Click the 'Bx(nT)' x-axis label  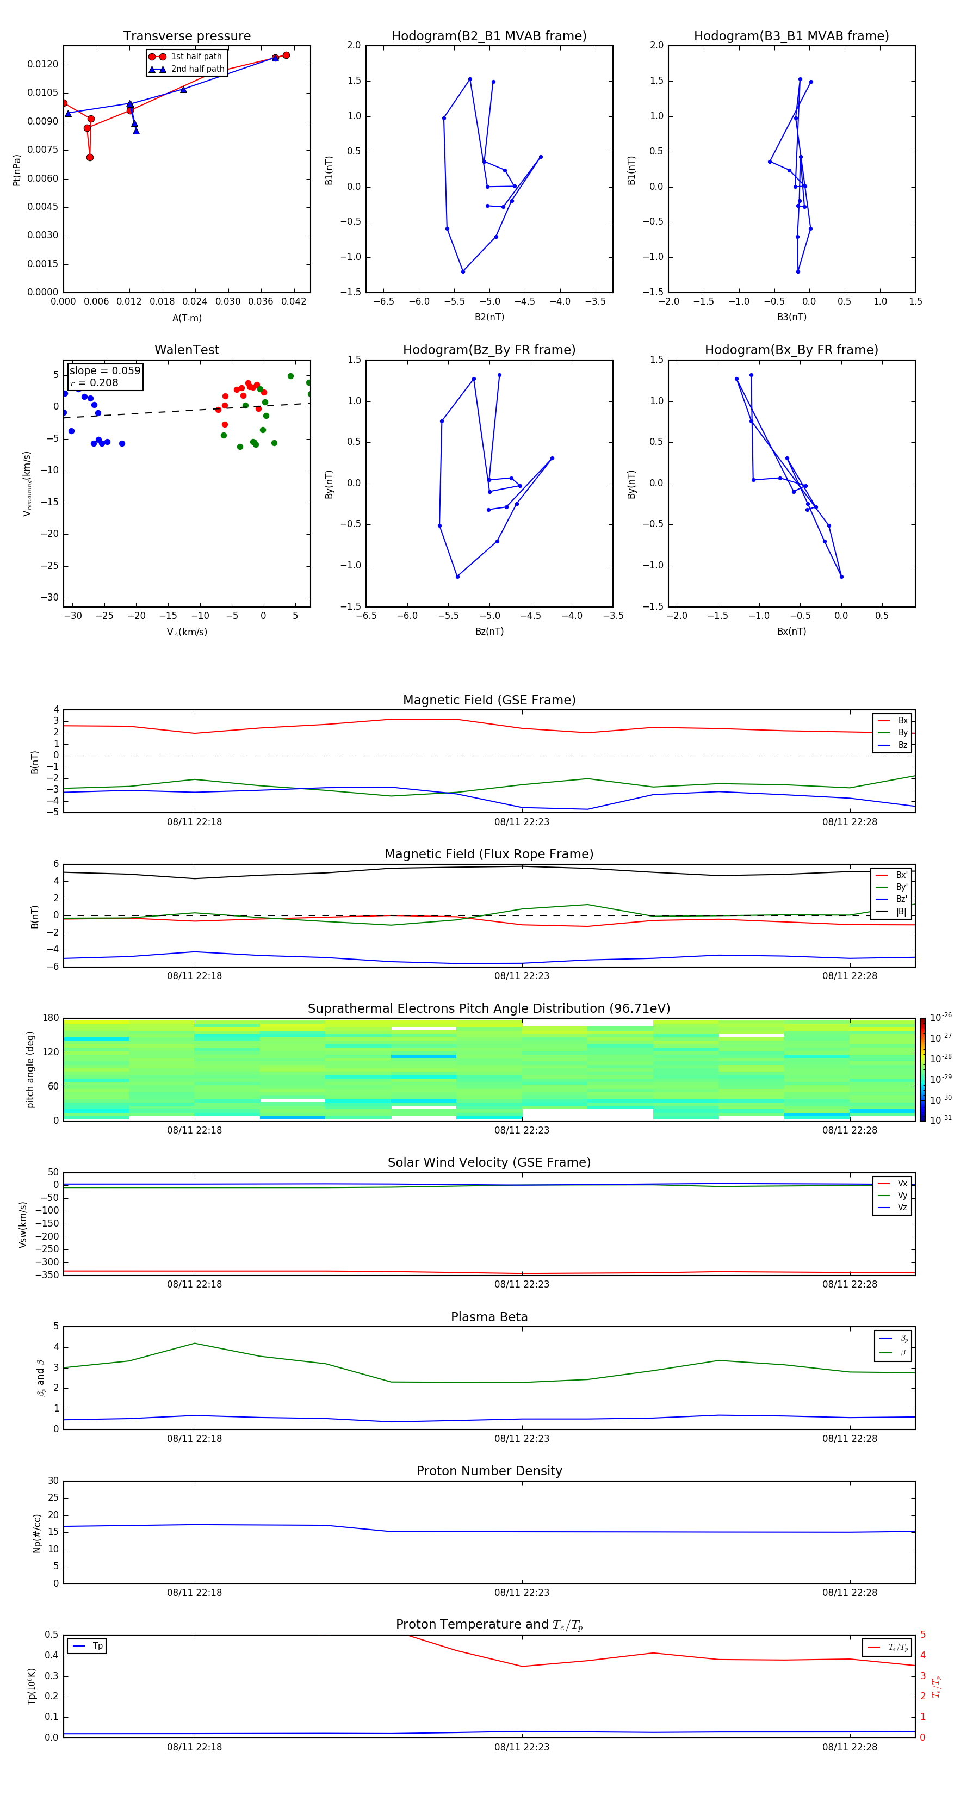[791, 632]
